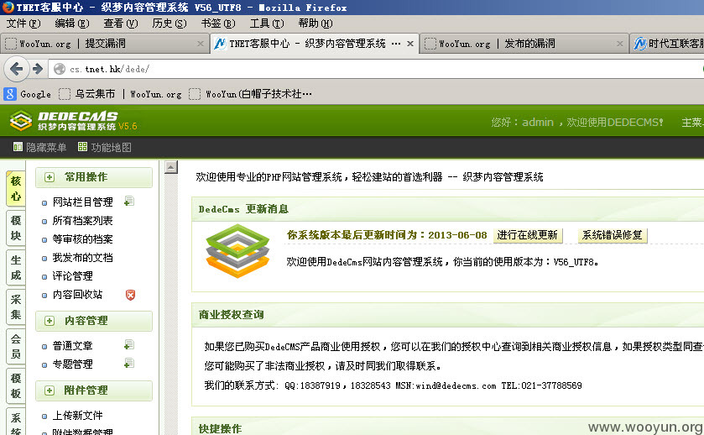Open 普通文章 link
Screen dimensions: 704x435
point(73,346)
